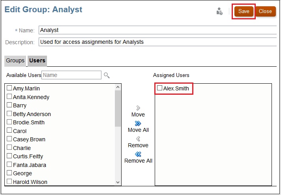Click the Move All label
Screen dimensions: 281x195
pos(138,130)
